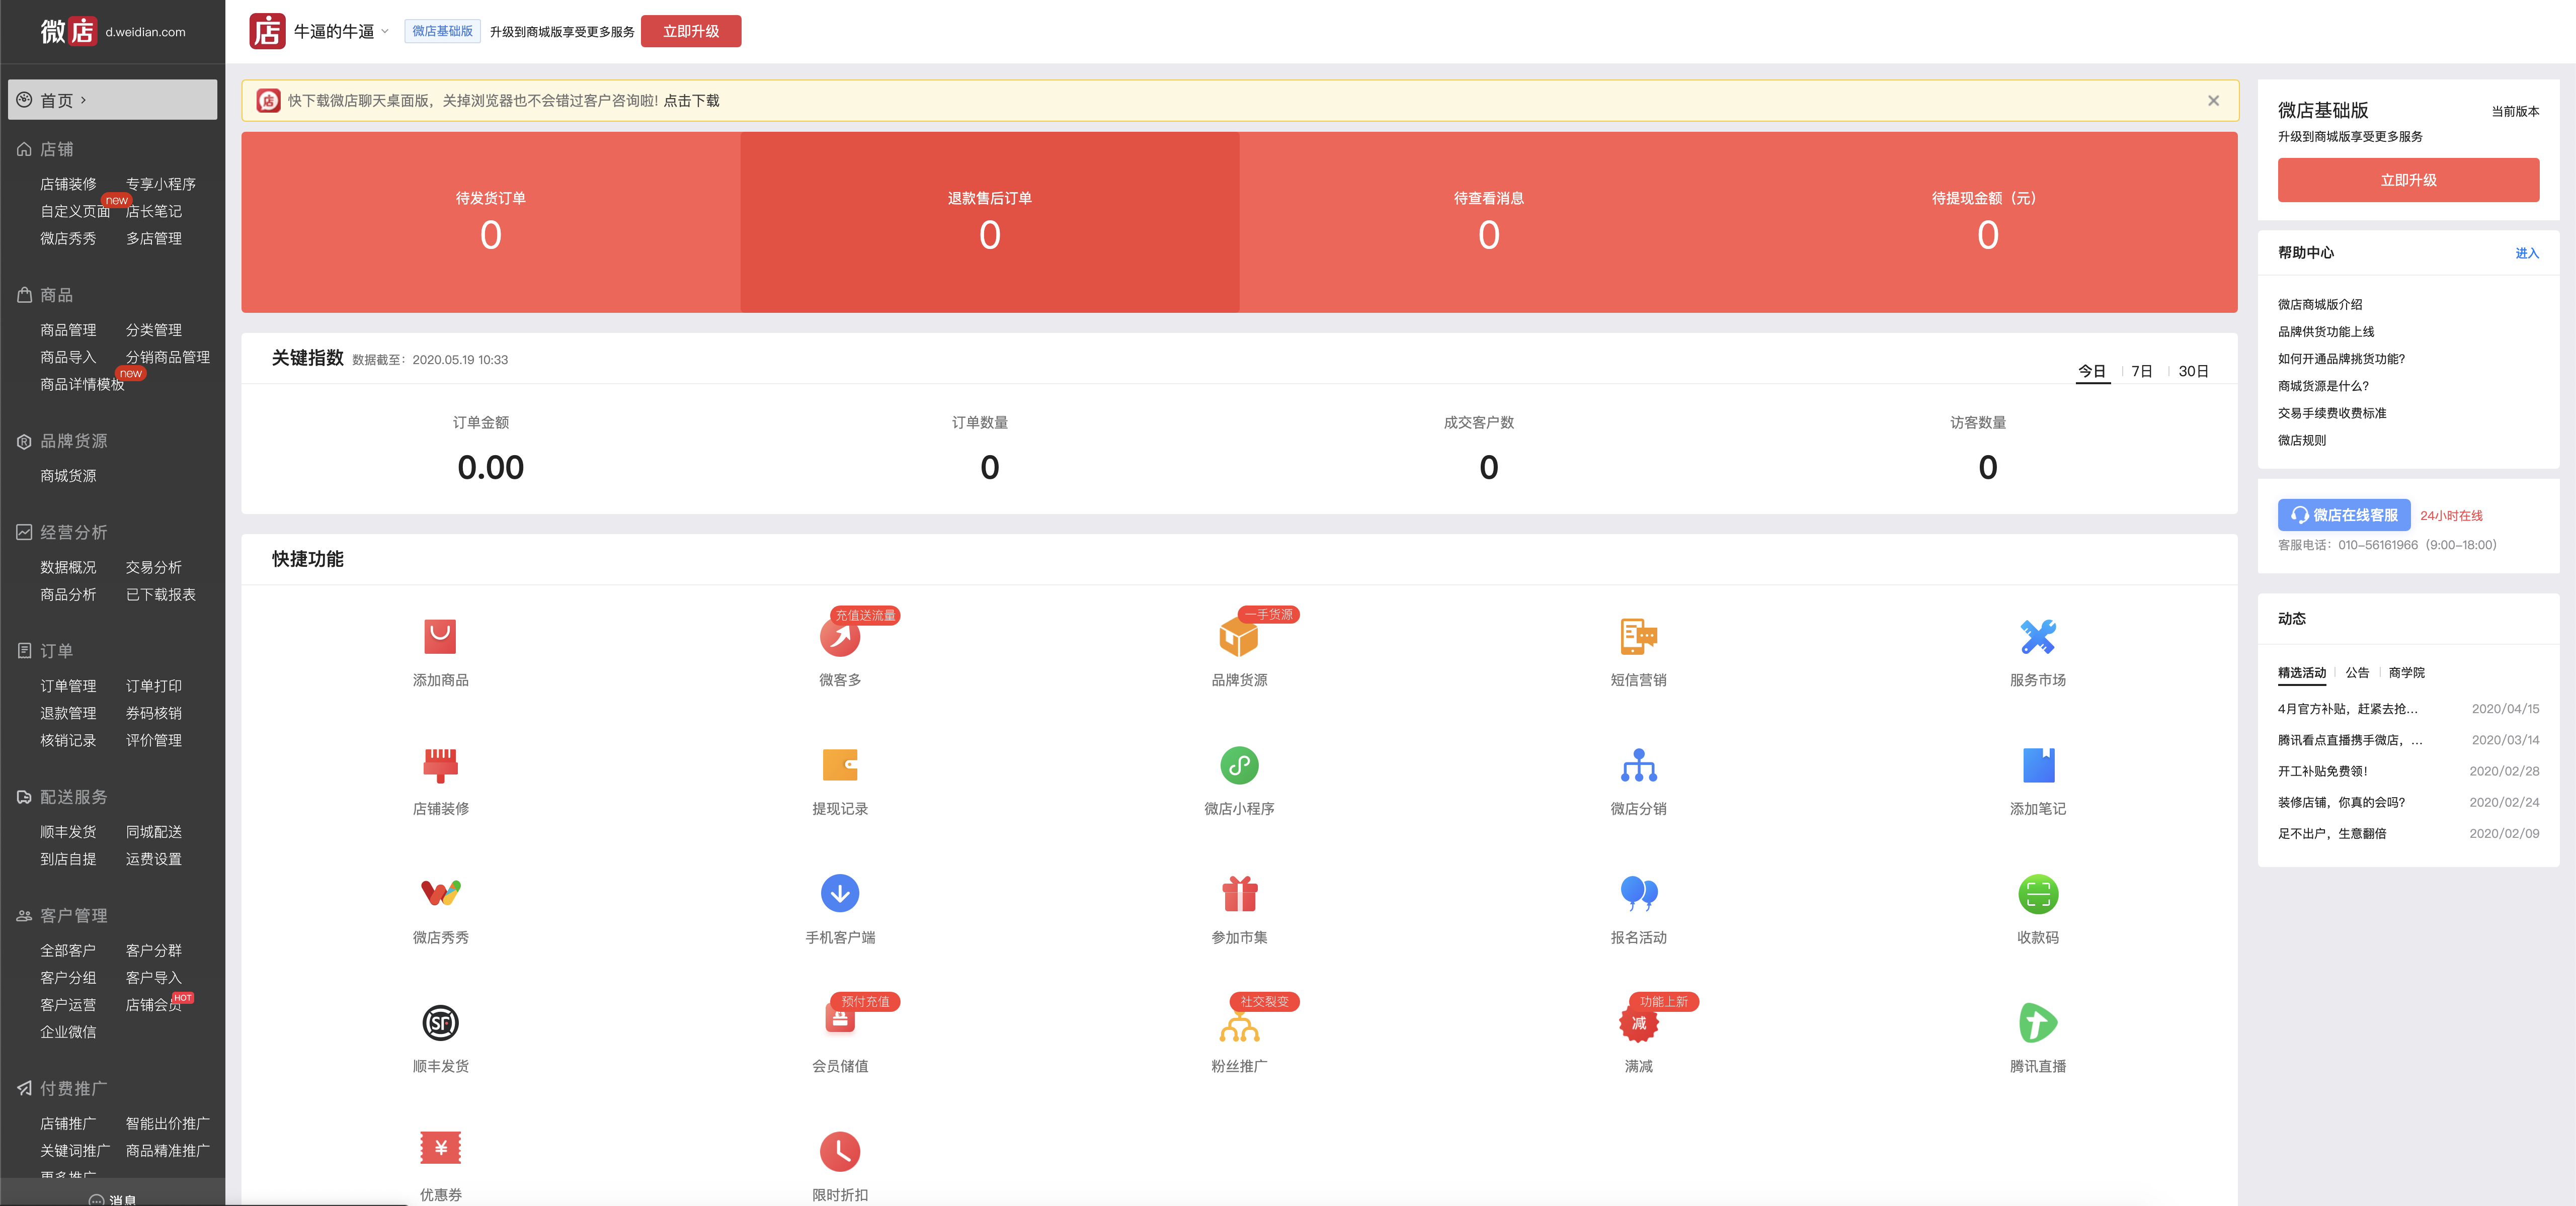Open the 限时折扣 clock icon
Screen dimensions: 2576x1206
pos(840,1151)
